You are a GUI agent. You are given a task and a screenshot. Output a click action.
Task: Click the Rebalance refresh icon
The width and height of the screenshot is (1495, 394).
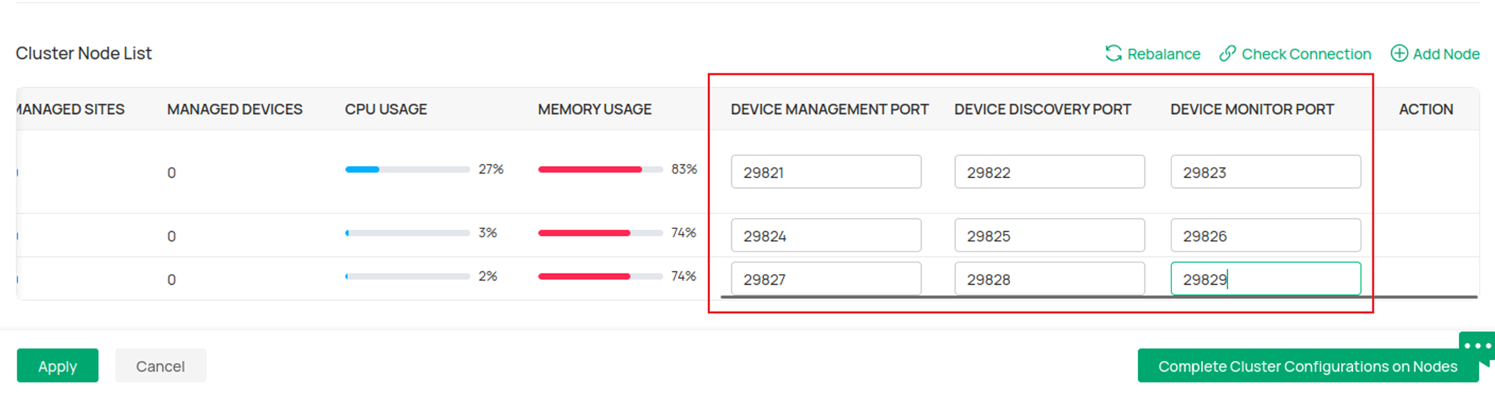[1113, 54]
